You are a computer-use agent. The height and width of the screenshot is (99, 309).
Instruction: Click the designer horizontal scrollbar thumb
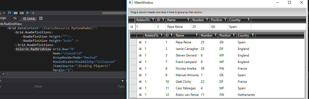[x=114, y=13]
